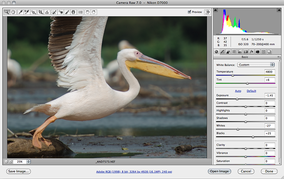Select the Graduated Filter tool
The image size is (284, 179).
73,12
